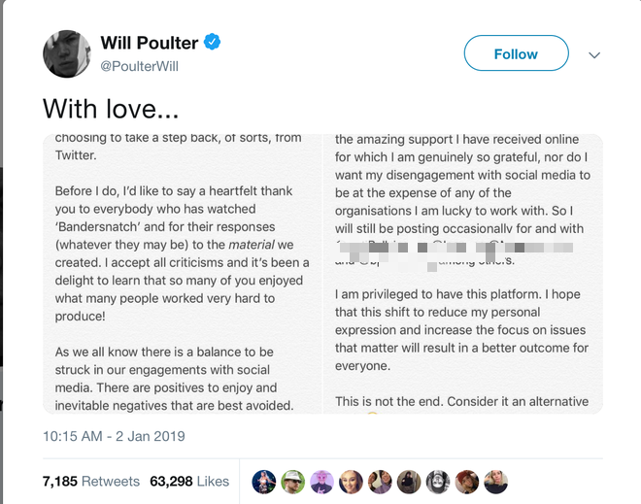Click the fourth liker avatar in the row
The image size is (641, 504).
pos(351,482)
